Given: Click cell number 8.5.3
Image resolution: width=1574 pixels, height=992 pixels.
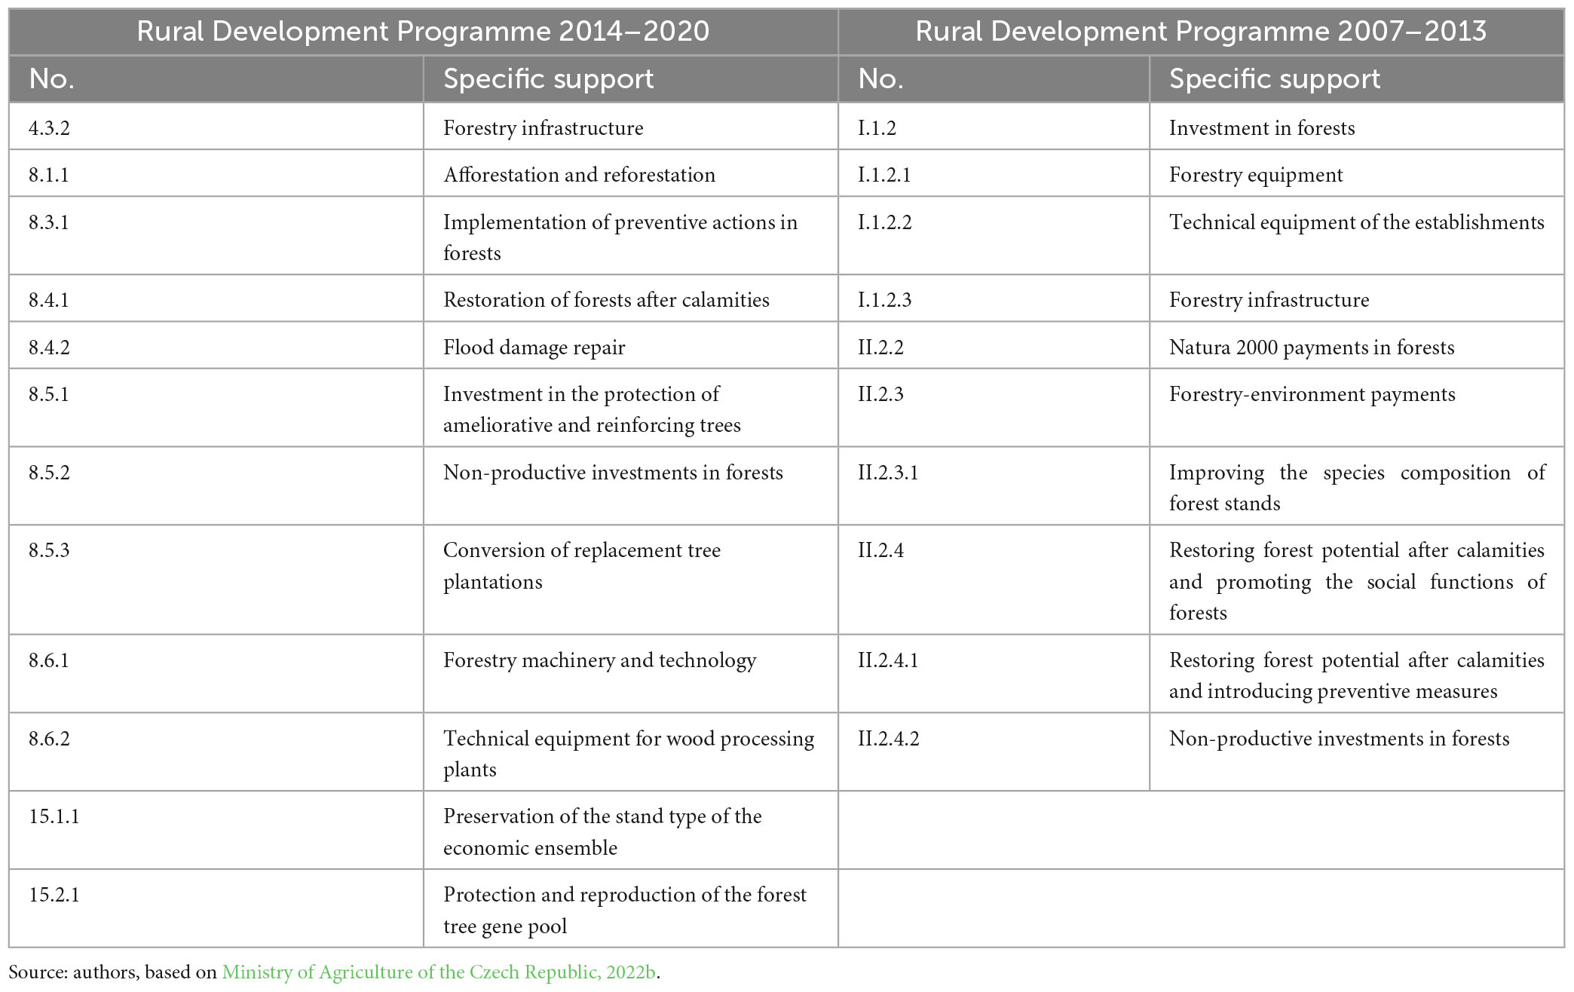Looking at the screenshot, I should [x=216, y=580].
